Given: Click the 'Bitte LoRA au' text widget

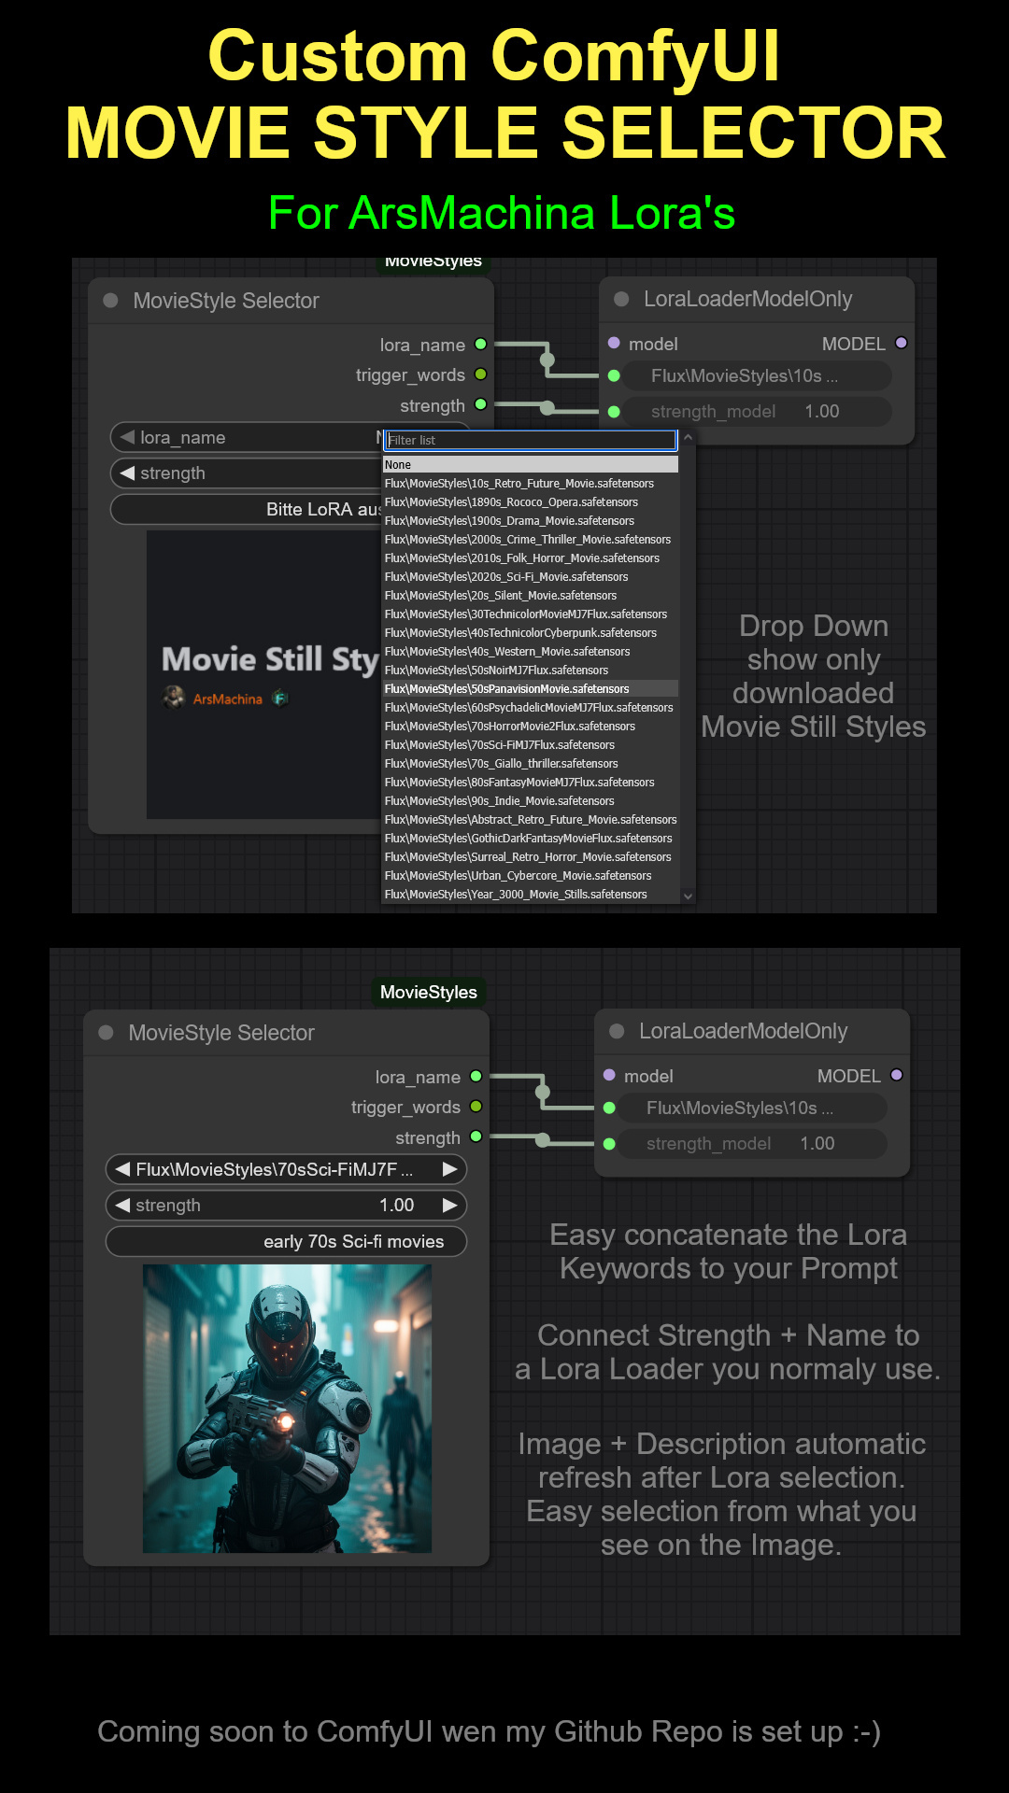Looking at the screenshot, I should 247,509.
